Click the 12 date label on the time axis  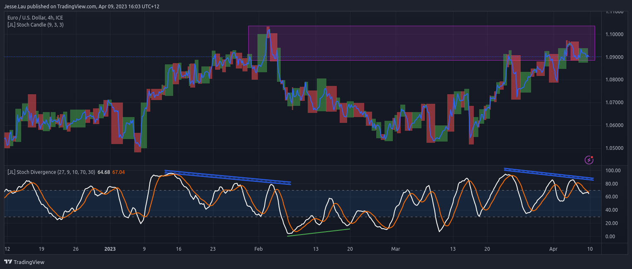(x=7, y=249)
